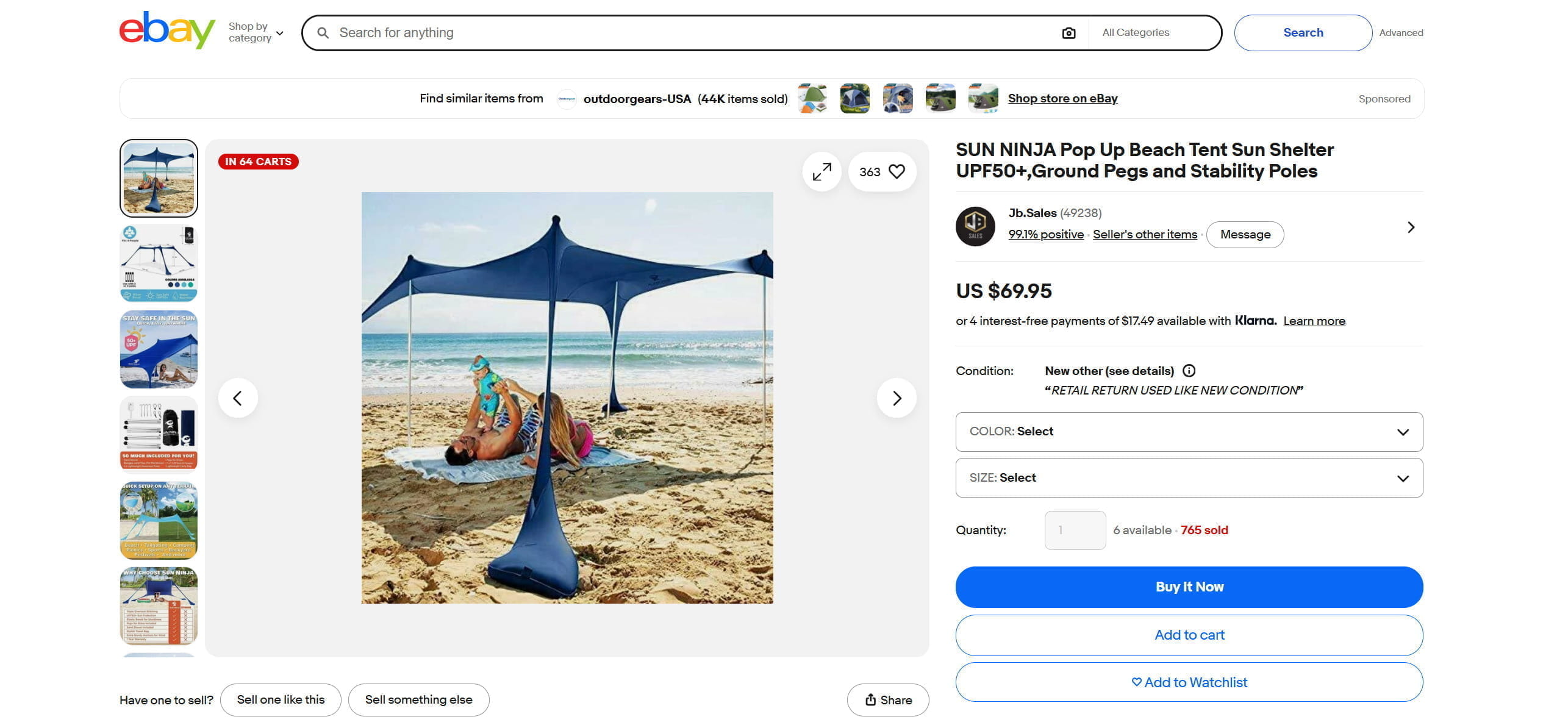Image resolution: width=1543 pixels, height=725 pixels.
Task: Click the search magnifier icon
Action: coord(323,33)
